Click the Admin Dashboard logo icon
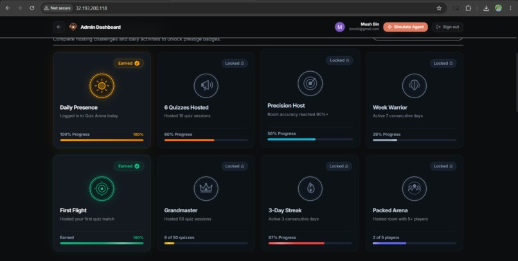The image size is (518, 261). pyautogui.click(x=73, y=27)
